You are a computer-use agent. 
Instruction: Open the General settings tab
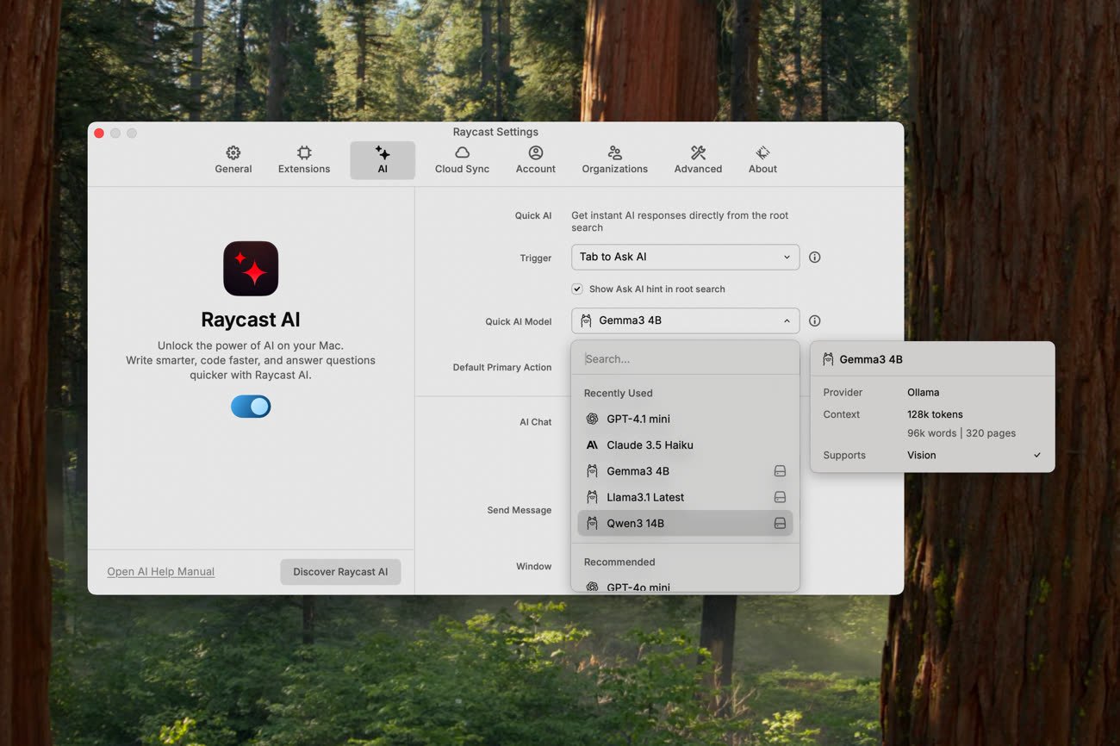pos(233,160)
